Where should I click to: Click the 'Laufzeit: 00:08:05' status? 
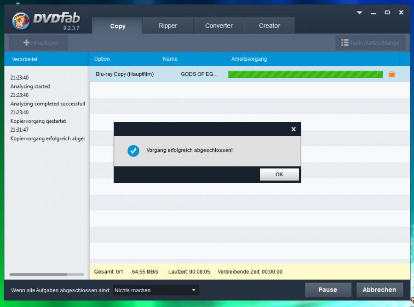click(x=189, y=272)
